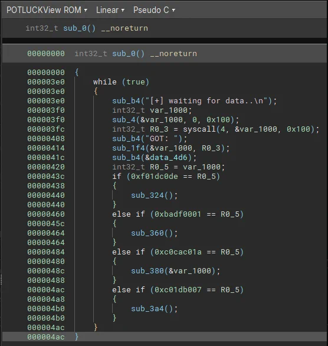Select the 0x100 argument in the sub_4 call
This screenshot has height=346, width=328.
218,120
